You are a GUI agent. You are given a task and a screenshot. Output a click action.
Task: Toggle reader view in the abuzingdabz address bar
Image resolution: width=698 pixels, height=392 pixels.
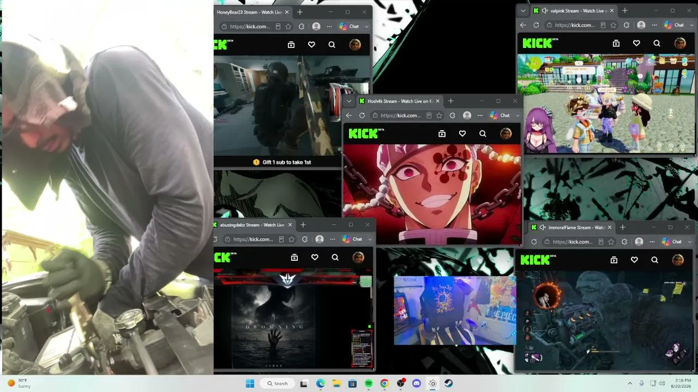(281, 239)
